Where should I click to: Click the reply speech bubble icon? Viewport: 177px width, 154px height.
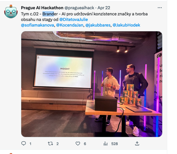23,143
